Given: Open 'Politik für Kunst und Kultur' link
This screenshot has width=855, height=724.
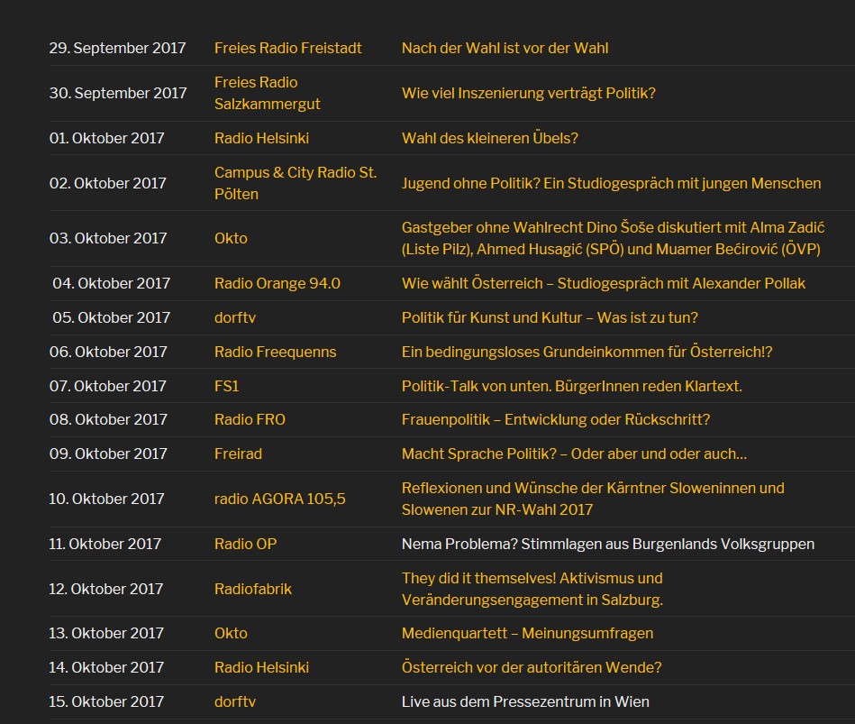Looking at the screenshot, I should point(550,317).
